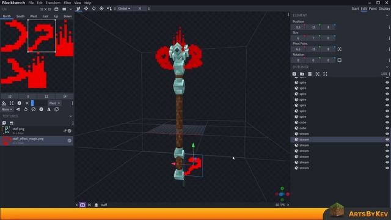Click the rotation value field in toolbar
Screen dimensions: 391x220
click(140, 9)
